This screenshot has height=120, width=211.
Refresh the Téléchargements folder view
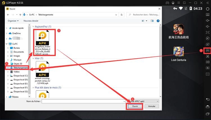[122, 15]
